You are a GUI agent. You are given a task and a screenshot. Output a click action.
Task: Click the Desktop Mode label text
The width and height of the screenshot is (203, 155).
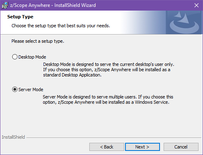pos(32,57)
